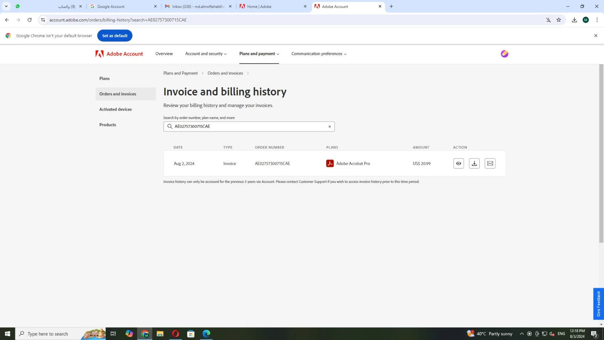Open Opera browser from taskbar
604x340 pixels.
176,334
